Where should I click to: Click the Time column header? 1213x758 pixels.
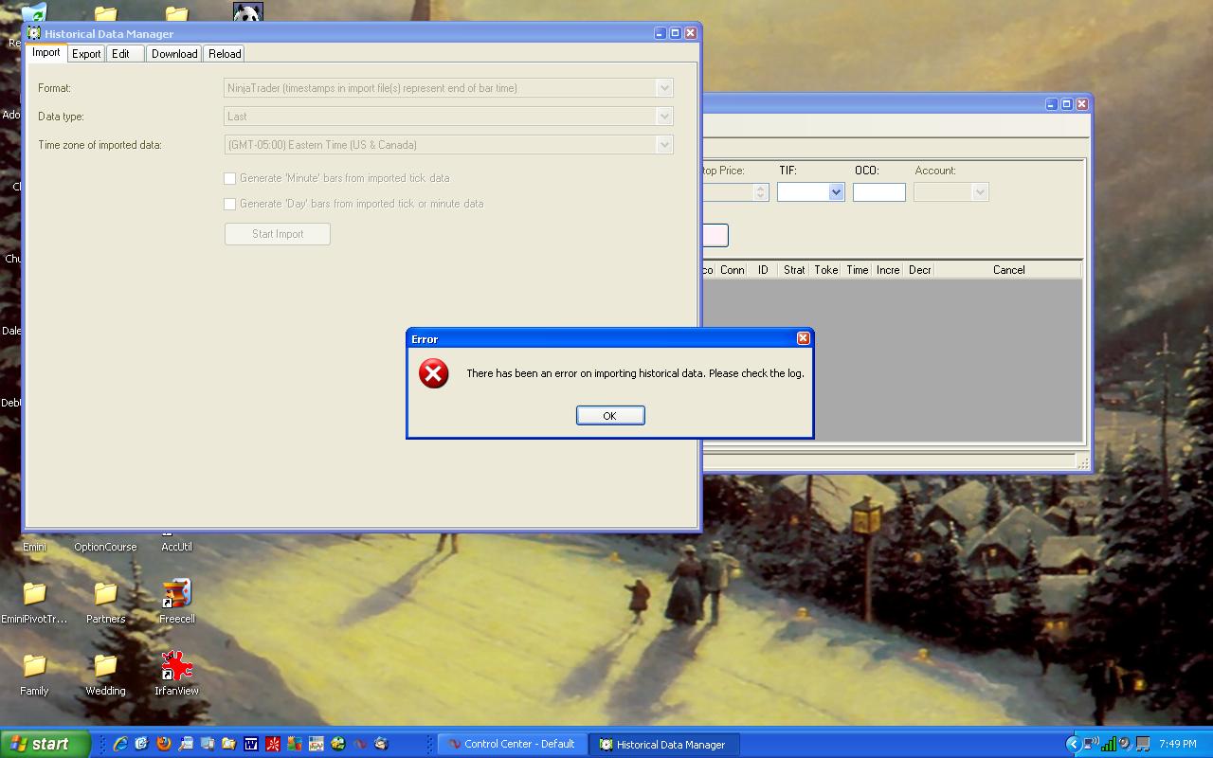point(857,270)
